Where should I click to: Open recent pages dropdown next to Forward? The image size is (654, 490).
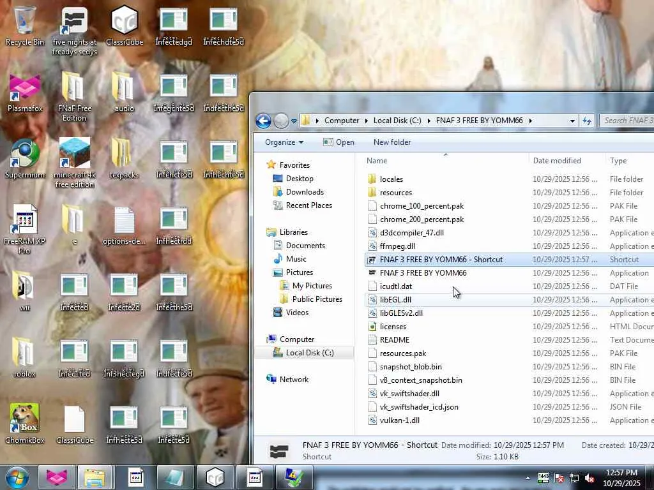(x=294, y=121)
